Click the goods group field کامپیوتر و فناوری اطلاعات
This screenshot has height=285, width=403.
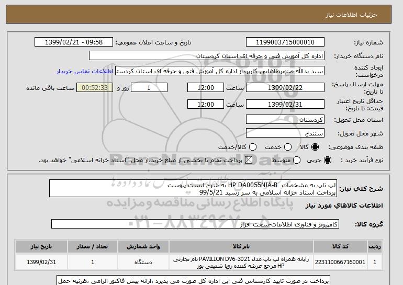coord(195,224)
